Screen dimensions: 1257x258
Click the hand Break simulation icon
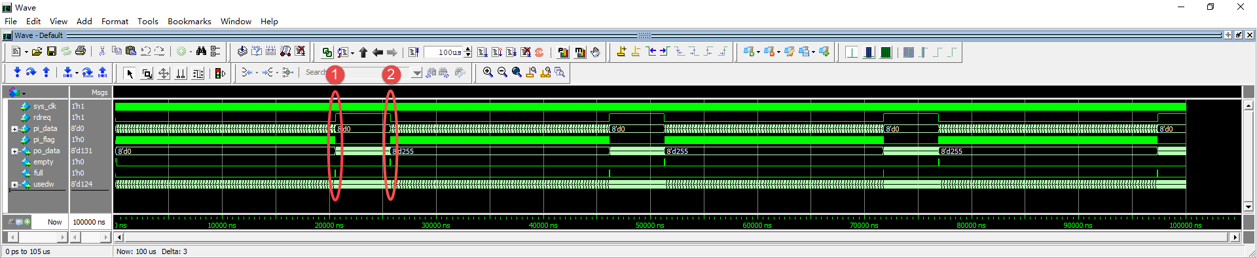(x=595, y=52)
